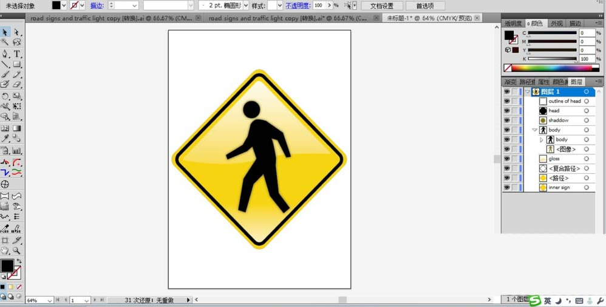Viewport: 606px width, 307px height.
Task: Select the Paintbrush tool
Action: pyautogui.click(x=5, y=74)
